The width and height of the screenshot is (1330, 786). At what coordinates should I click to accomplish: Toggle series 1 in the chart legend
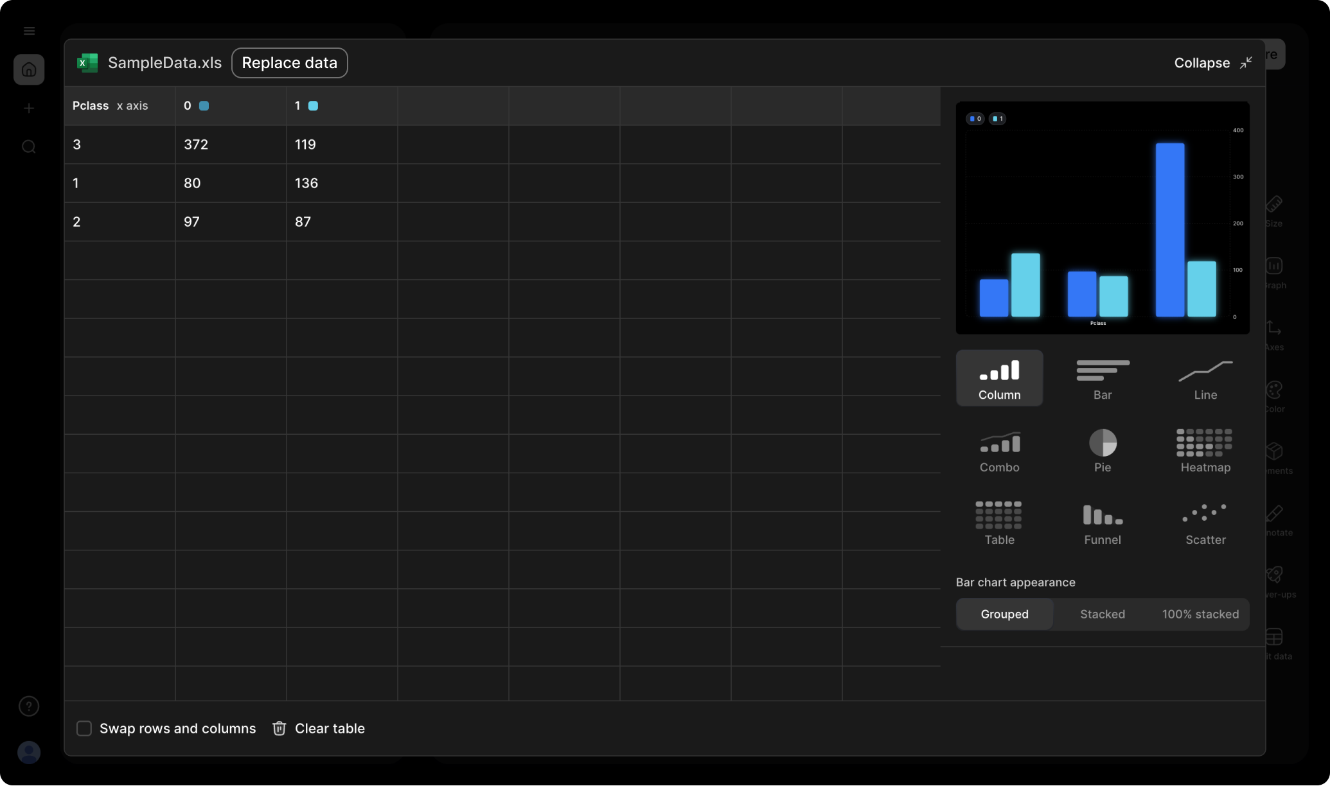[x=998, y=118]
